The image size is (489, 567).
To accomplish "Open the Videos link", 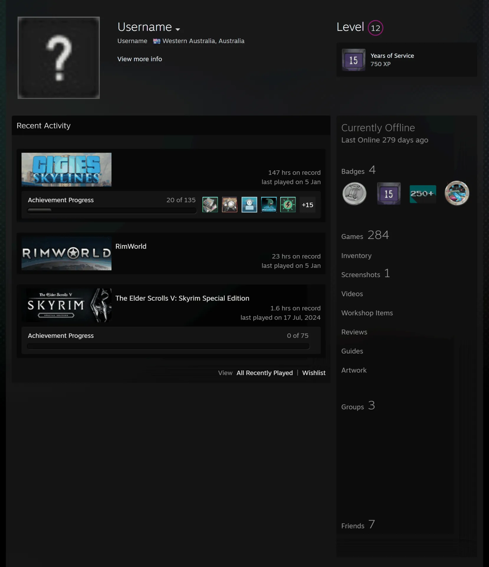I will pyautogui.click(x=352, y=294).
